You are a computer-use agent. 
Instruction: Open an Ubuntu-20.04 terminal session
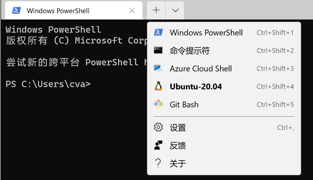tap(196, 86)
